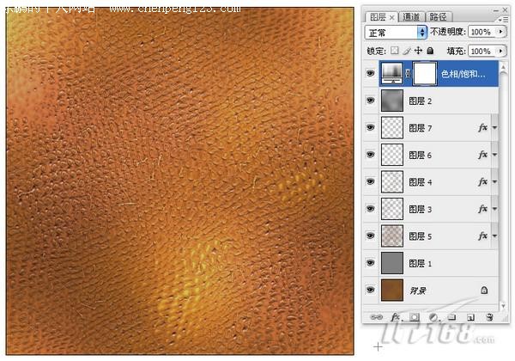Expand effects list on 图层 7

pos(495,127)
